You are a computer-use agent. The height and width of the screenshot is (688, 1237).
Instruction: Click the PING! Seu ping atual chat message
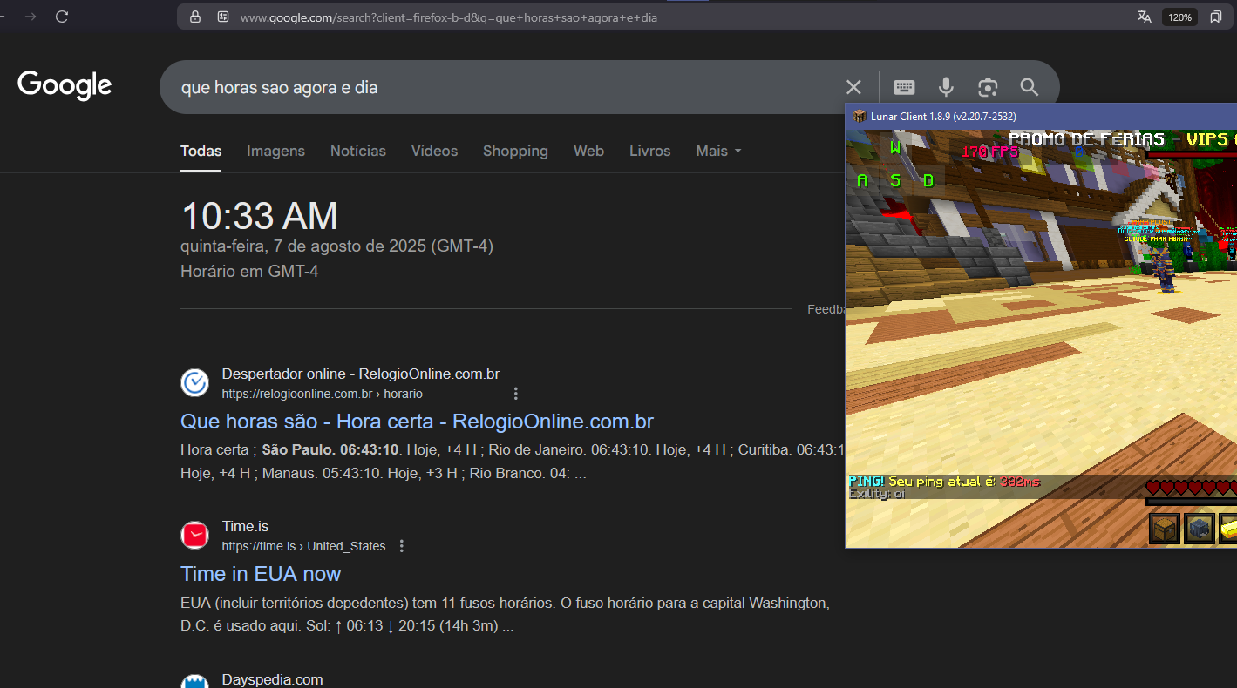coord(944,482)
